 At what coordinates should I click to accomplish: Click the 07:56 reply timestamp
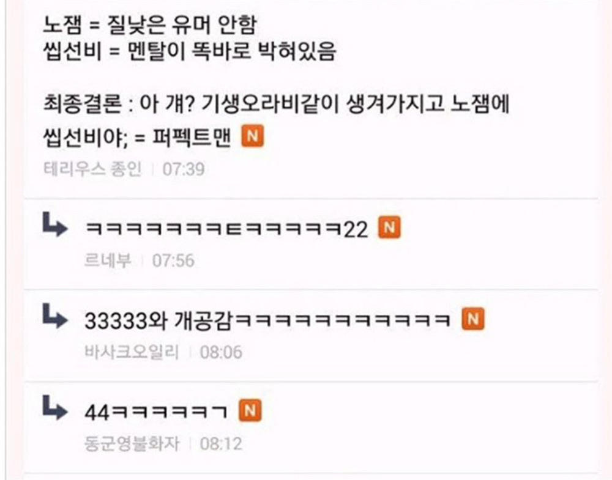(173, 260)
